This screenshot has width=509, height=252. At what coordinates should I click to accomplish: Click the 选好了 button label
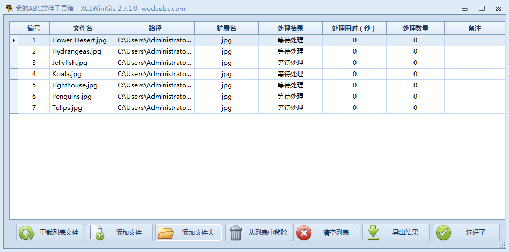coord(476,233)
